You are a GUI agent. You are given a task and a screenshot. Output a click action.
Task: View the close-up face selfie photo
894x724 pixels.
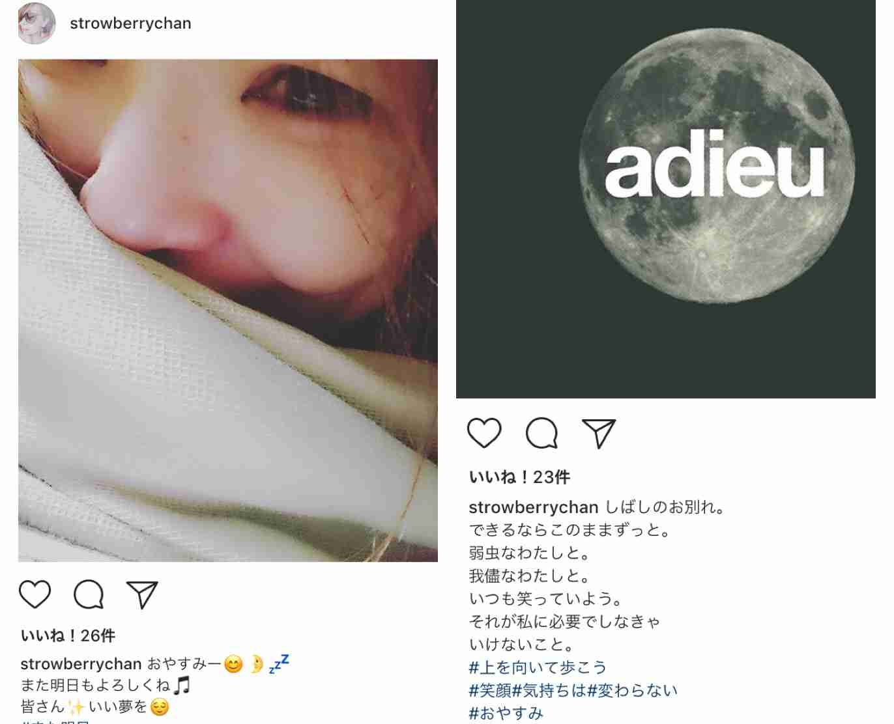(228, 311)
